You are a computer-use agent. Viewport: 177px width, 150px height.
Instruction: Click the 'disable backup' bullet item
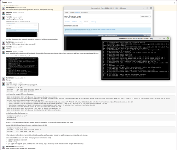13,142
